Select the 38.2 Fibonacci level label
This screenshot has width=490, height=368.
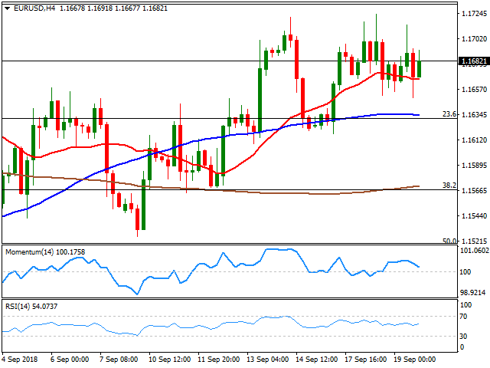(449, 186)
